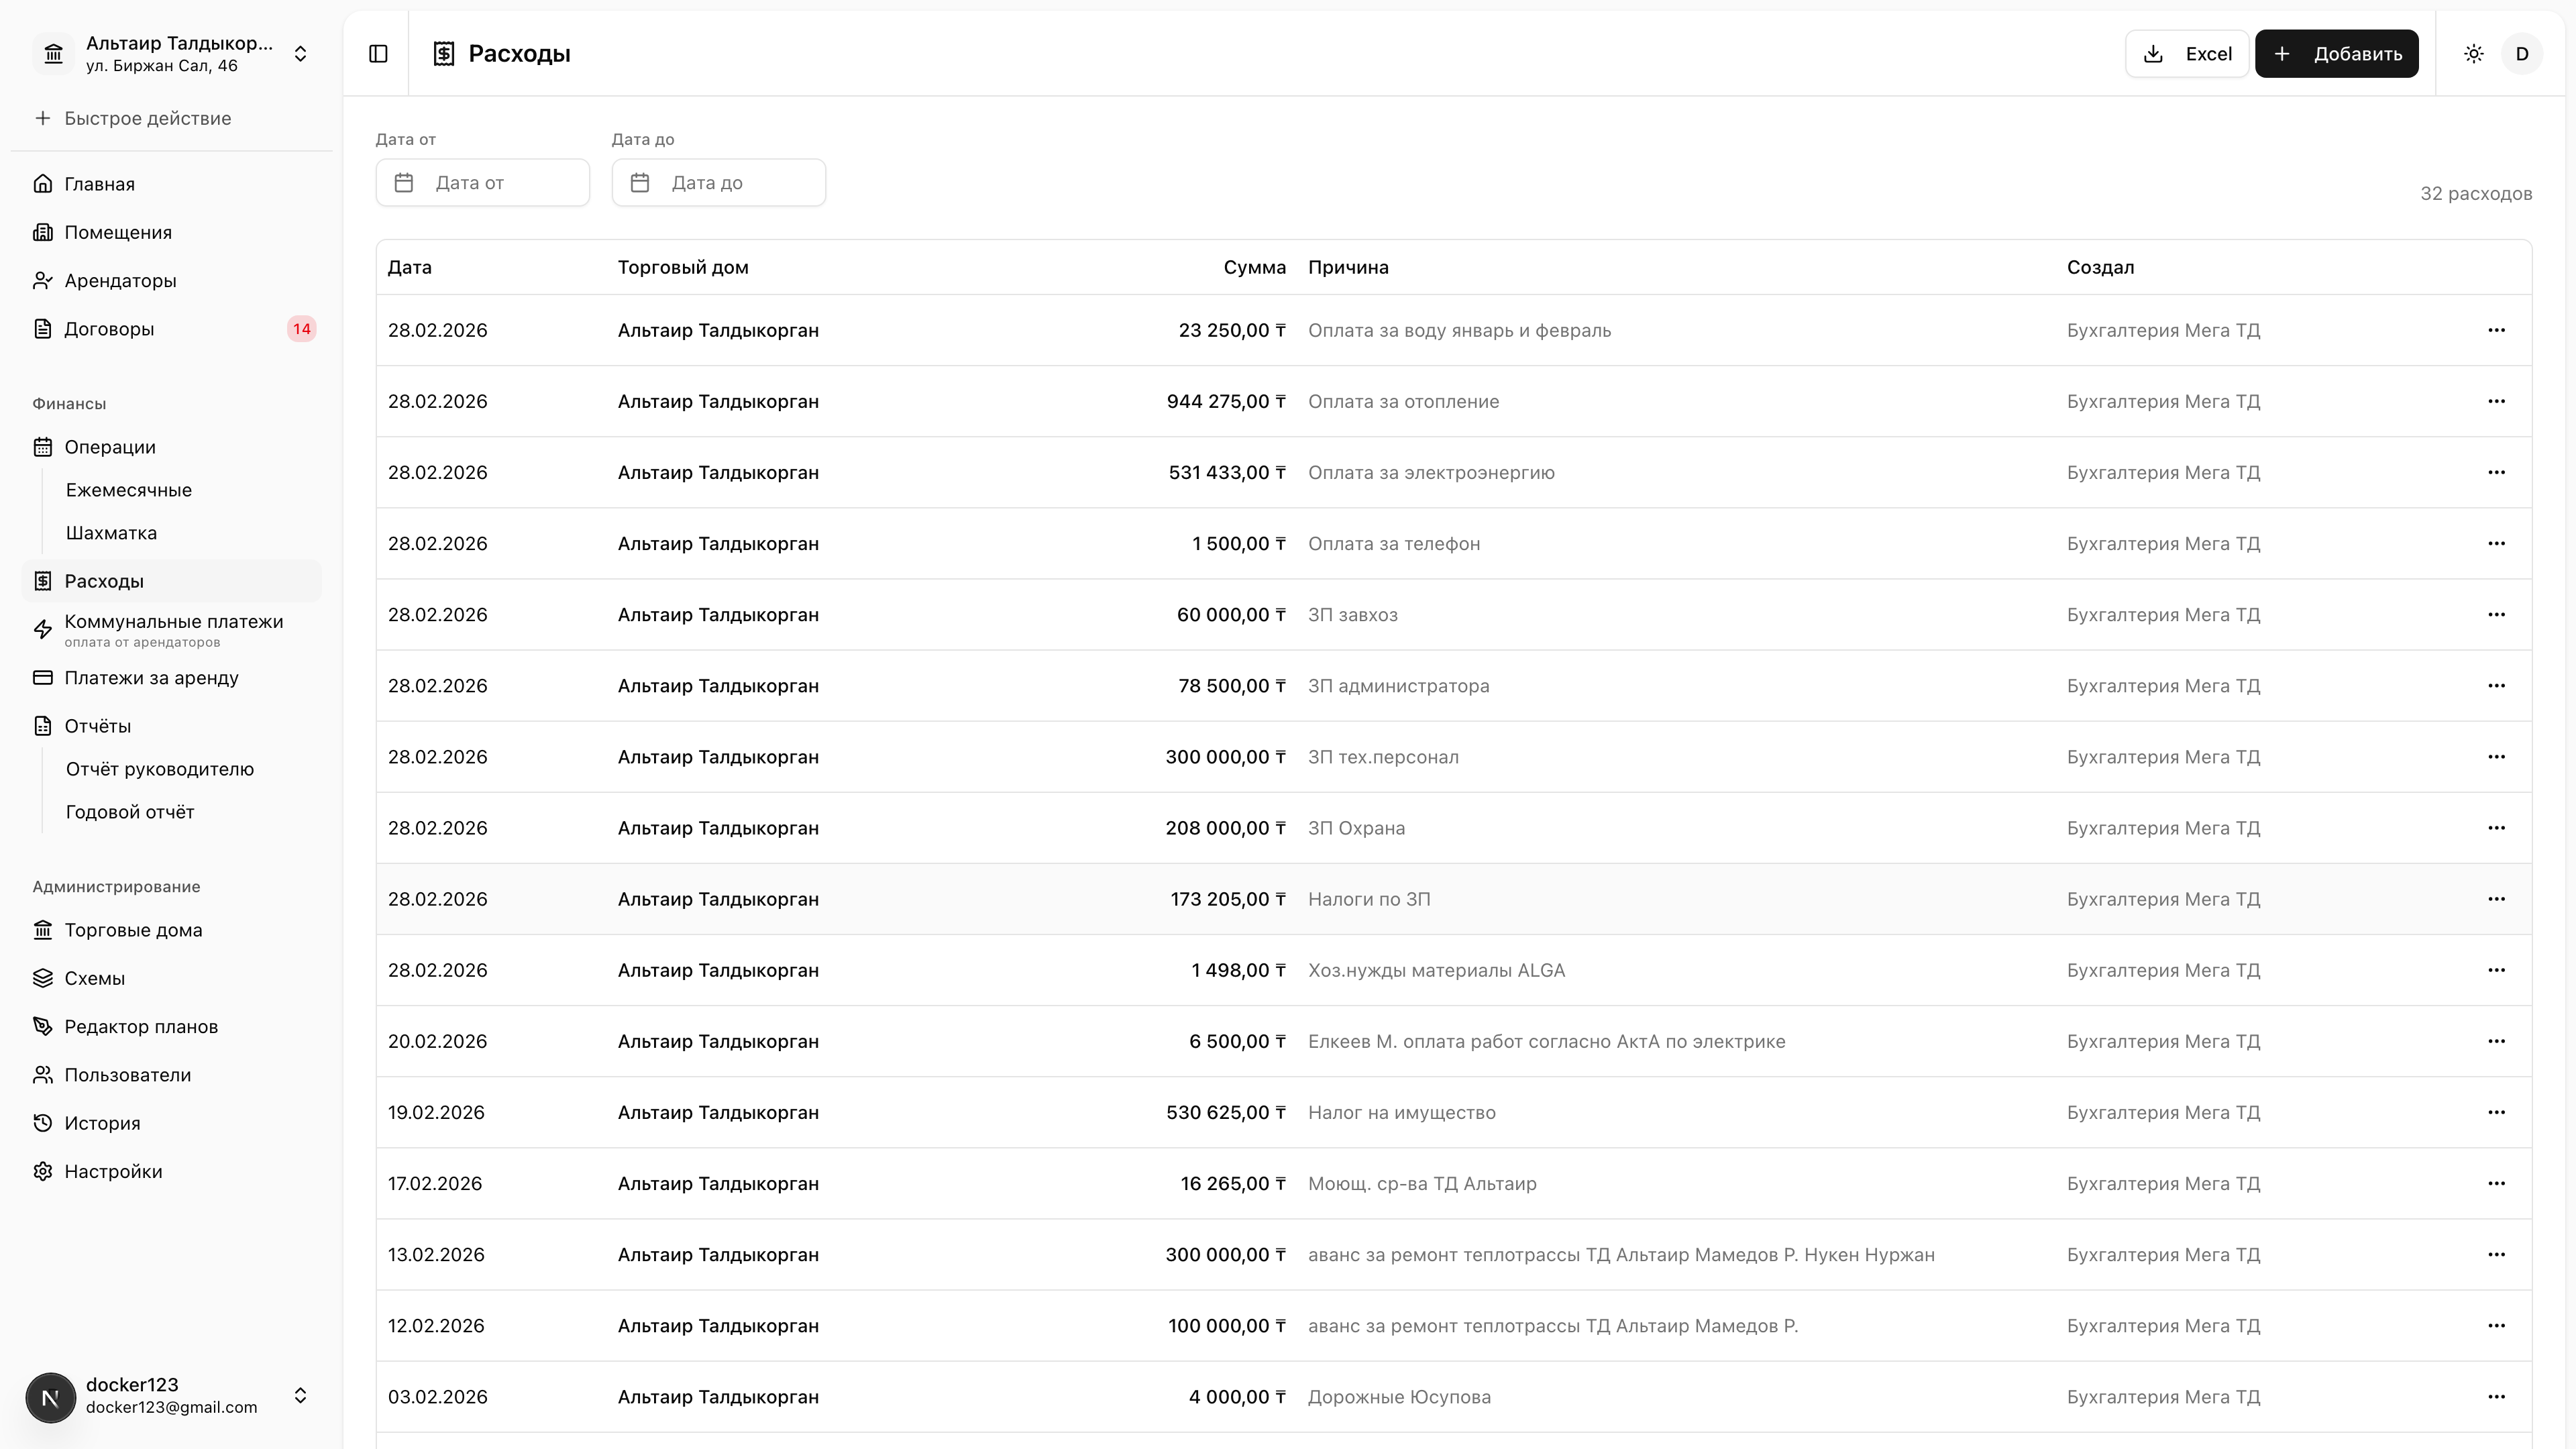Open row actions for Оплата за телефон
2576x1449 pixels.
(2496, 543)
